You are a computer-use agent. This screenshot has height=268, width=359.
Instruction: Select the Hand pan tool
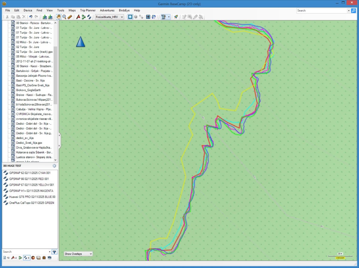point(59,17)
